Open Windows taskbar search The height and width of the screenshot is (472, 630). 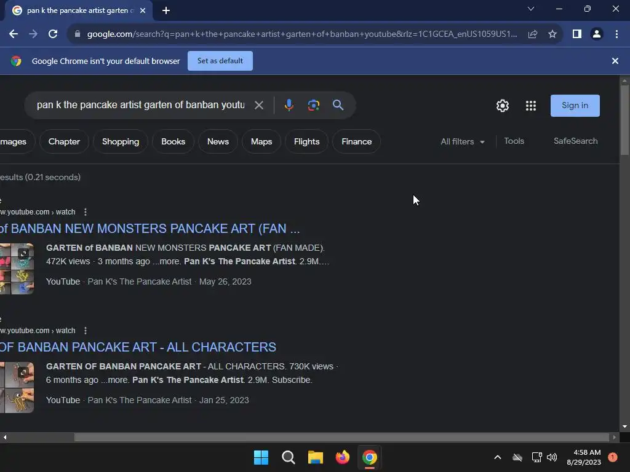coord(289,457)
